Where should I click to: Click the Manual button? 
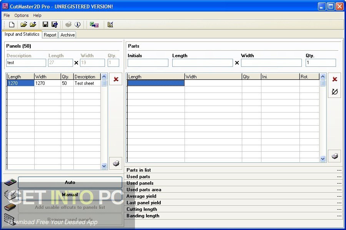pos(70,195)
